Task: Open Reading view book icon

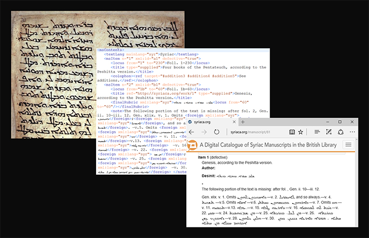Action: (292, 132)
